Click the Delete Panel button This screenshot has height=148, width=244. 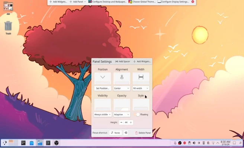(143, 133)
